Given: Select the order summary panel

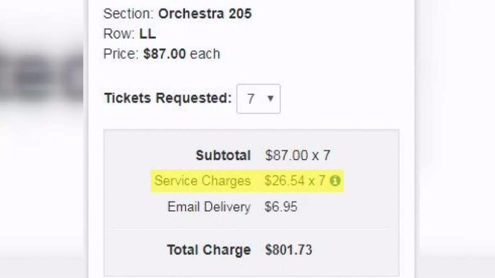Looking at the screenshot, I should [x=251, y=200].
